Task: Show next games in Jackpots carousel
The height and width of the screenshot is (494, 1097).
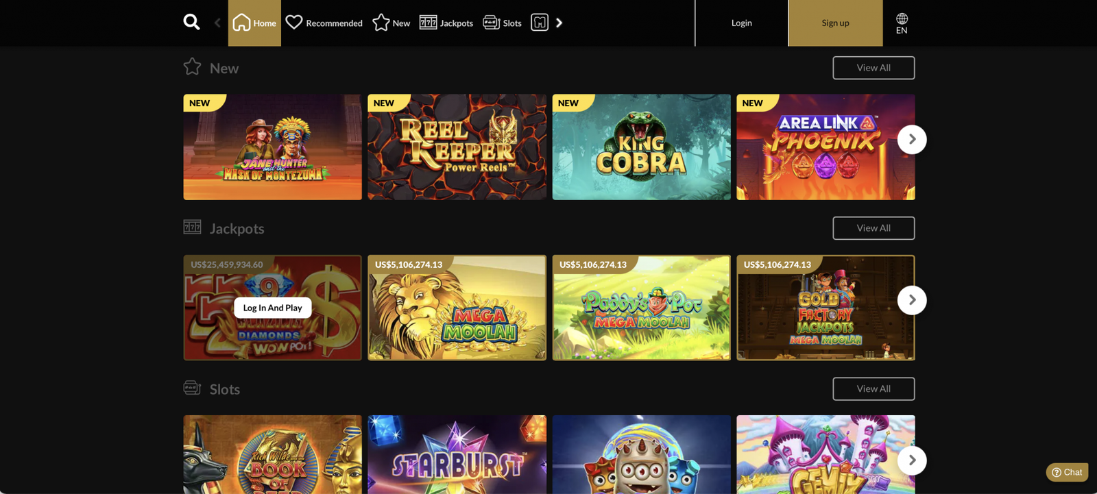Action: (x=912, y=300)
